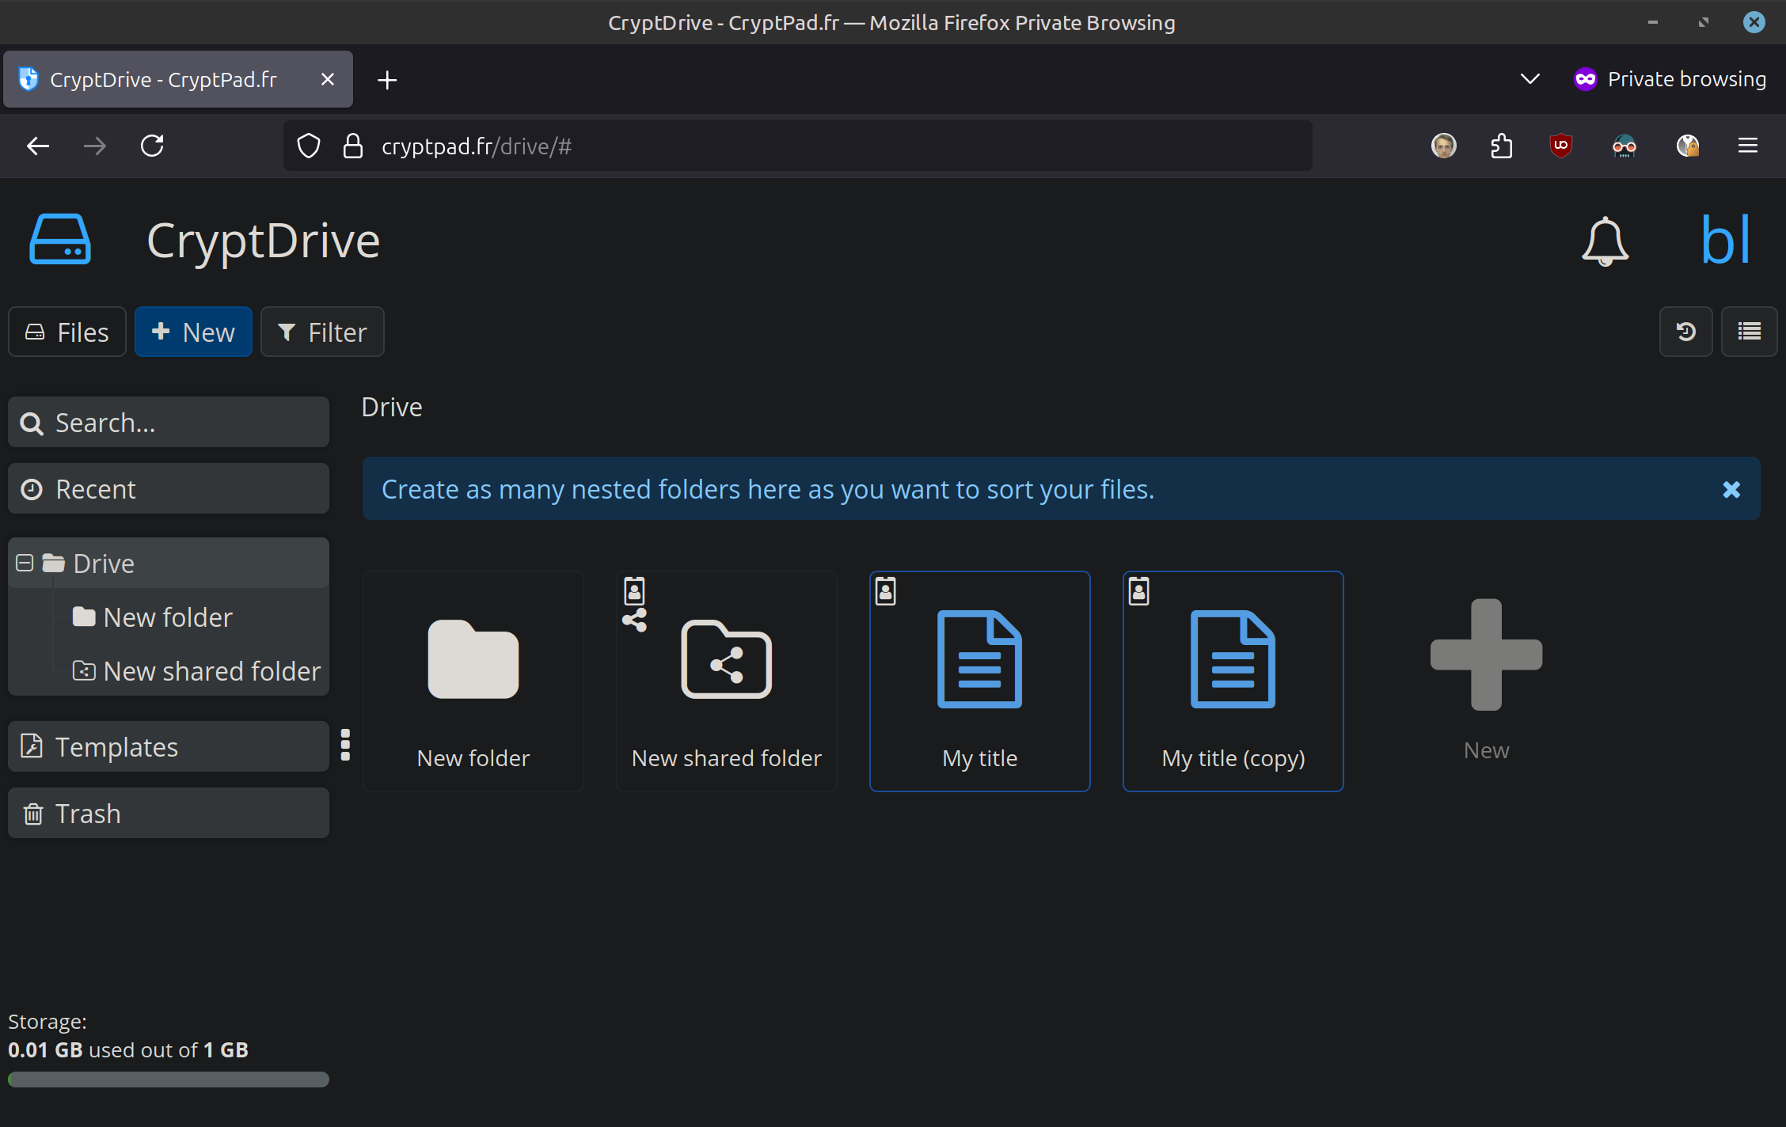This screenshot has width=1786, height=1127.
Task: Open the New shared folder tile
Action: point(726,681)
